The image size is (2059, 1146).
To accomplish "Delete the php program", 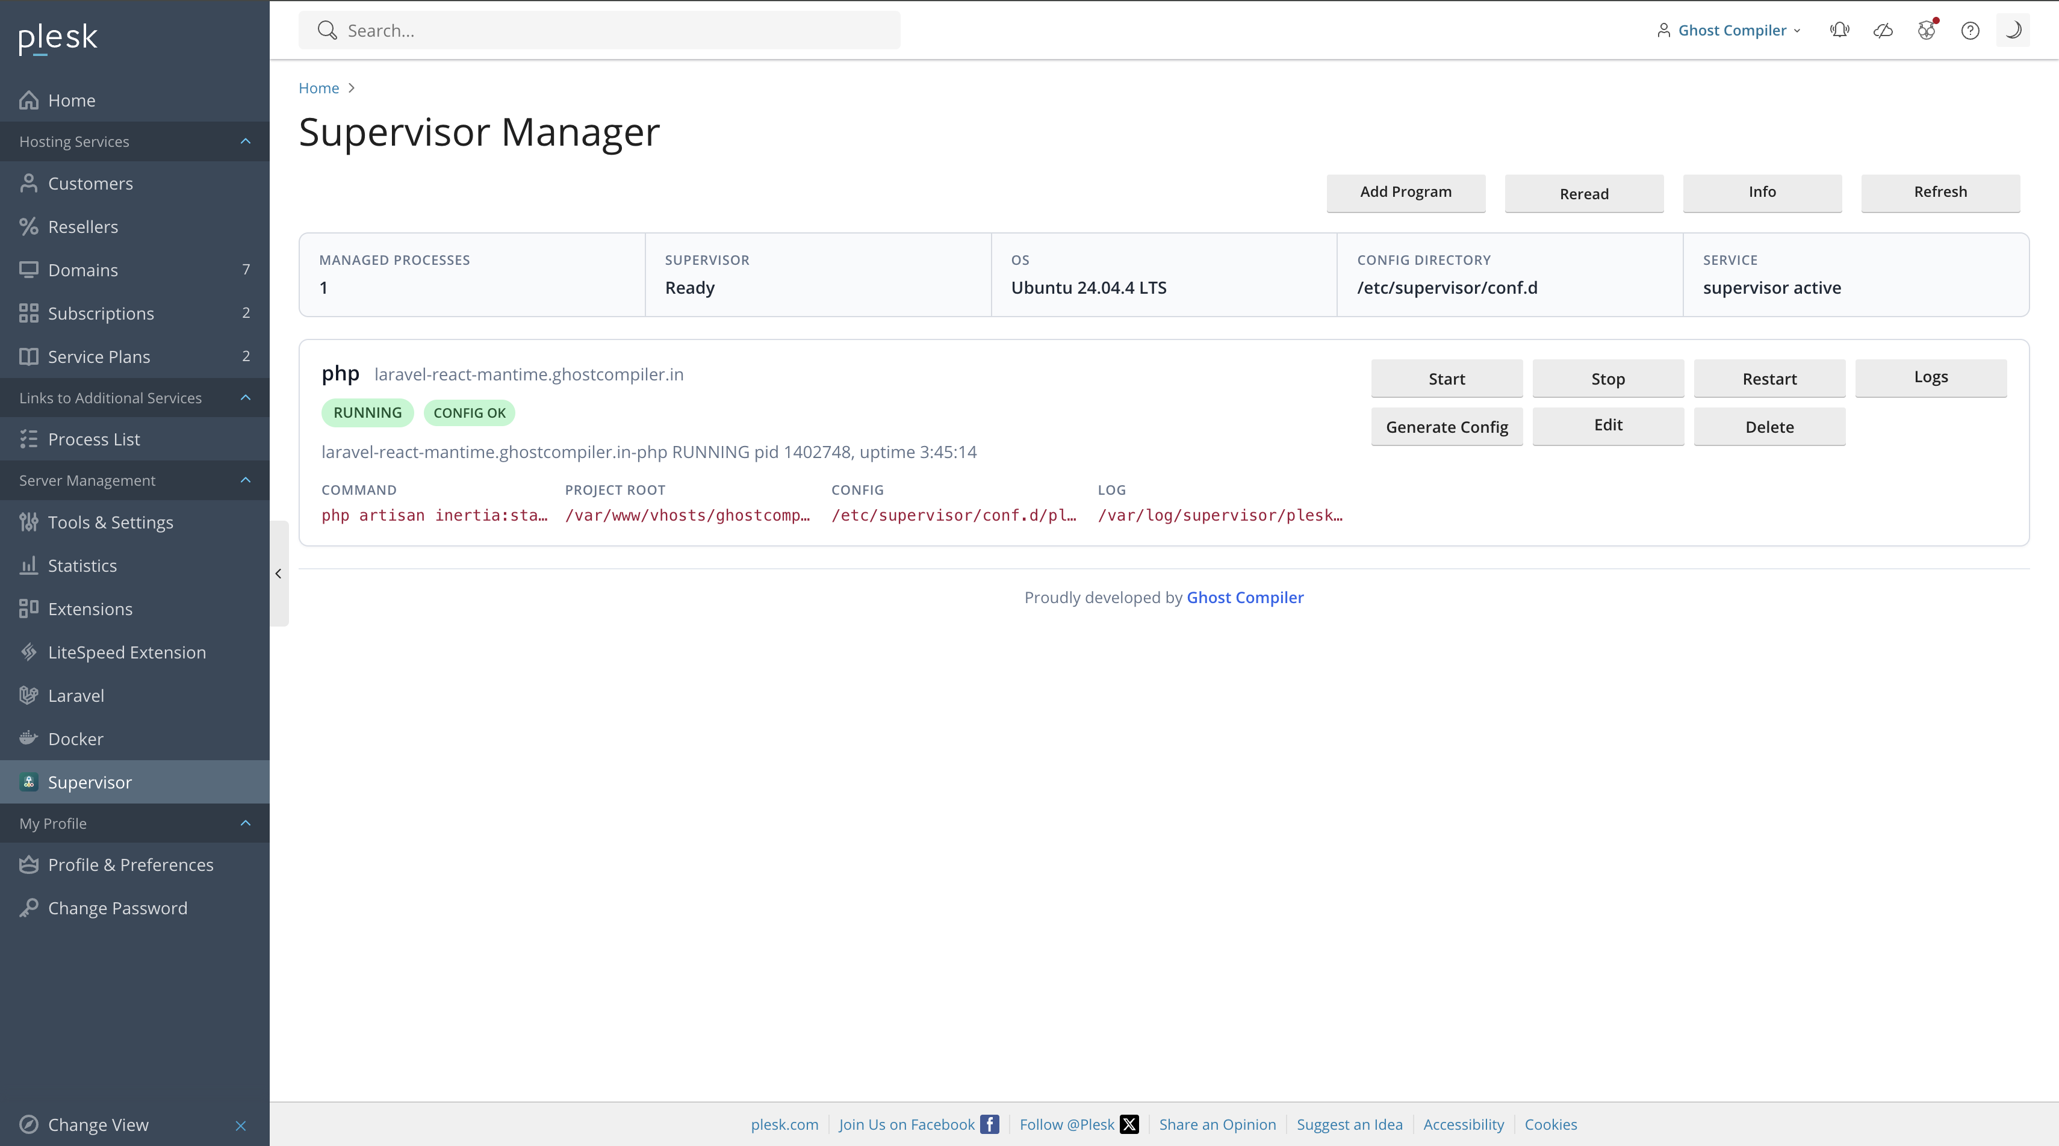I will pos(1769,427).
